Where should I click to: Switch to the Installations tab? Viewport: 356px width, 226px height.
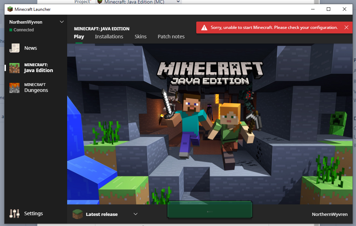109,37
